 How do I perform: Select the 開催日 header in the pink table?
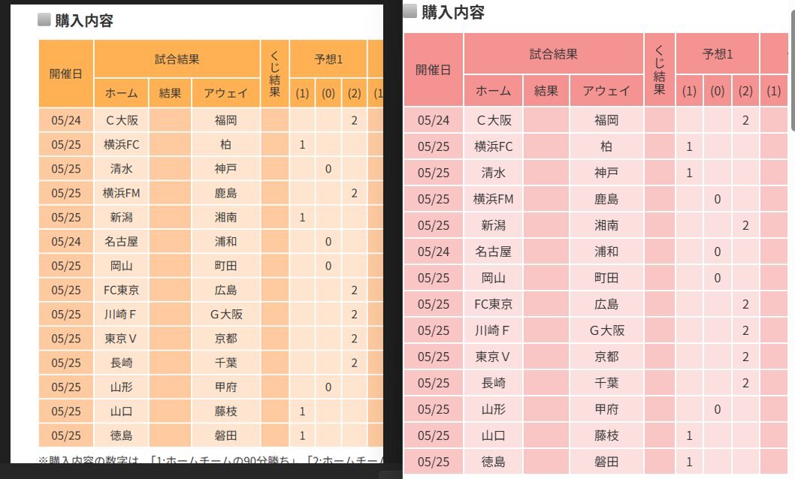(434, 70)
